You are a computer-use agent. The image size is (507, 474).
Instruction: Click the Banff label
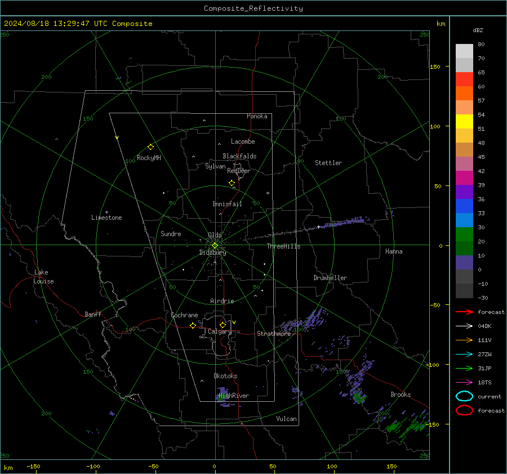tap(93, 314)
